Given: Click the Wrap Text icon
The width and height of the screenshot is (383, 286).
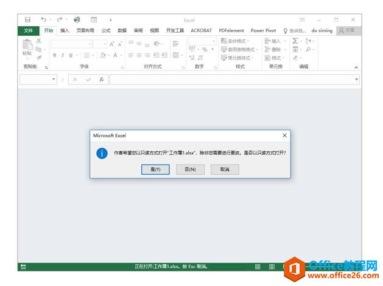Looking at the screenshot, I should 175,44.
